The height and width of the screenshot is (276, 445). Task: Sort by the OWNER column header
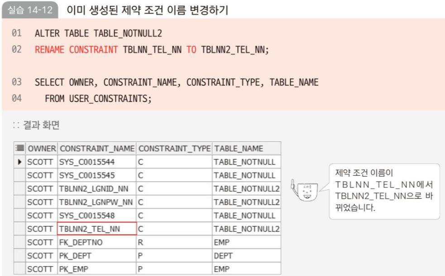(x=42, y=148)
